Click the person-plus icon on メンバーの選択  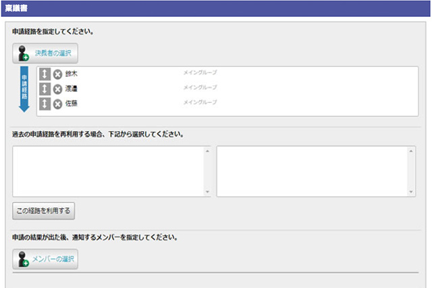click(x=24, y=259)
